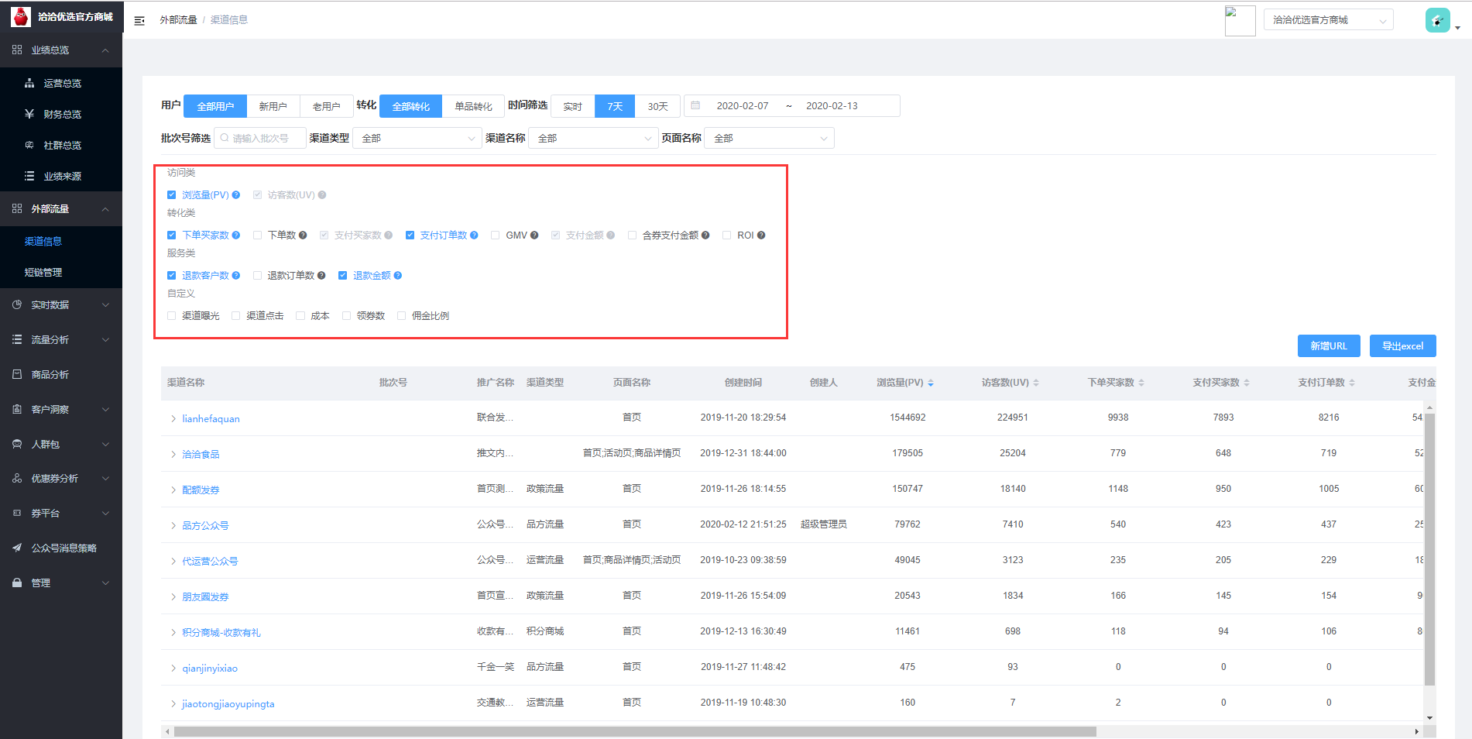Open the 洽洽优选官方商城 store selector dropdown
1472x739 pixels.
coord(1328,20)
